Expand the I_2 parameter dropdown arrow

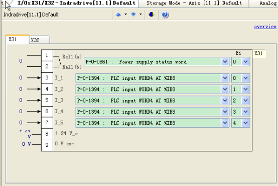point(225,89)
